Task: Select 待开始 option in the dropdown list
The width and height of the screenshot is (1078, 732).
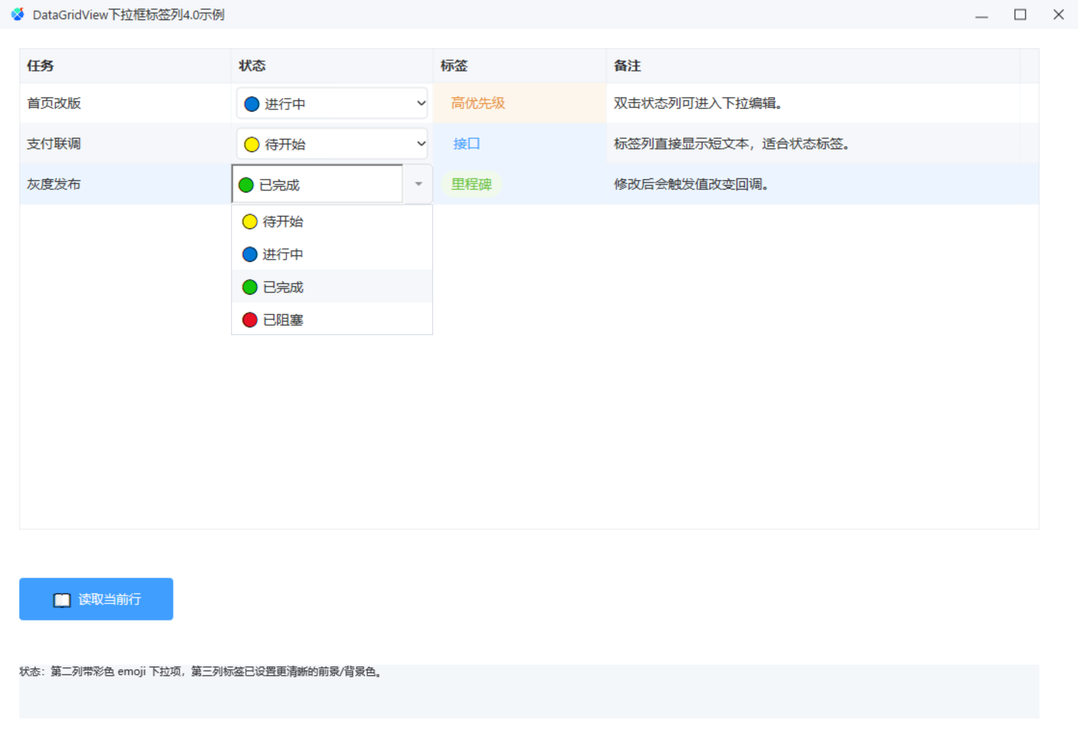Action: point(332,222)
